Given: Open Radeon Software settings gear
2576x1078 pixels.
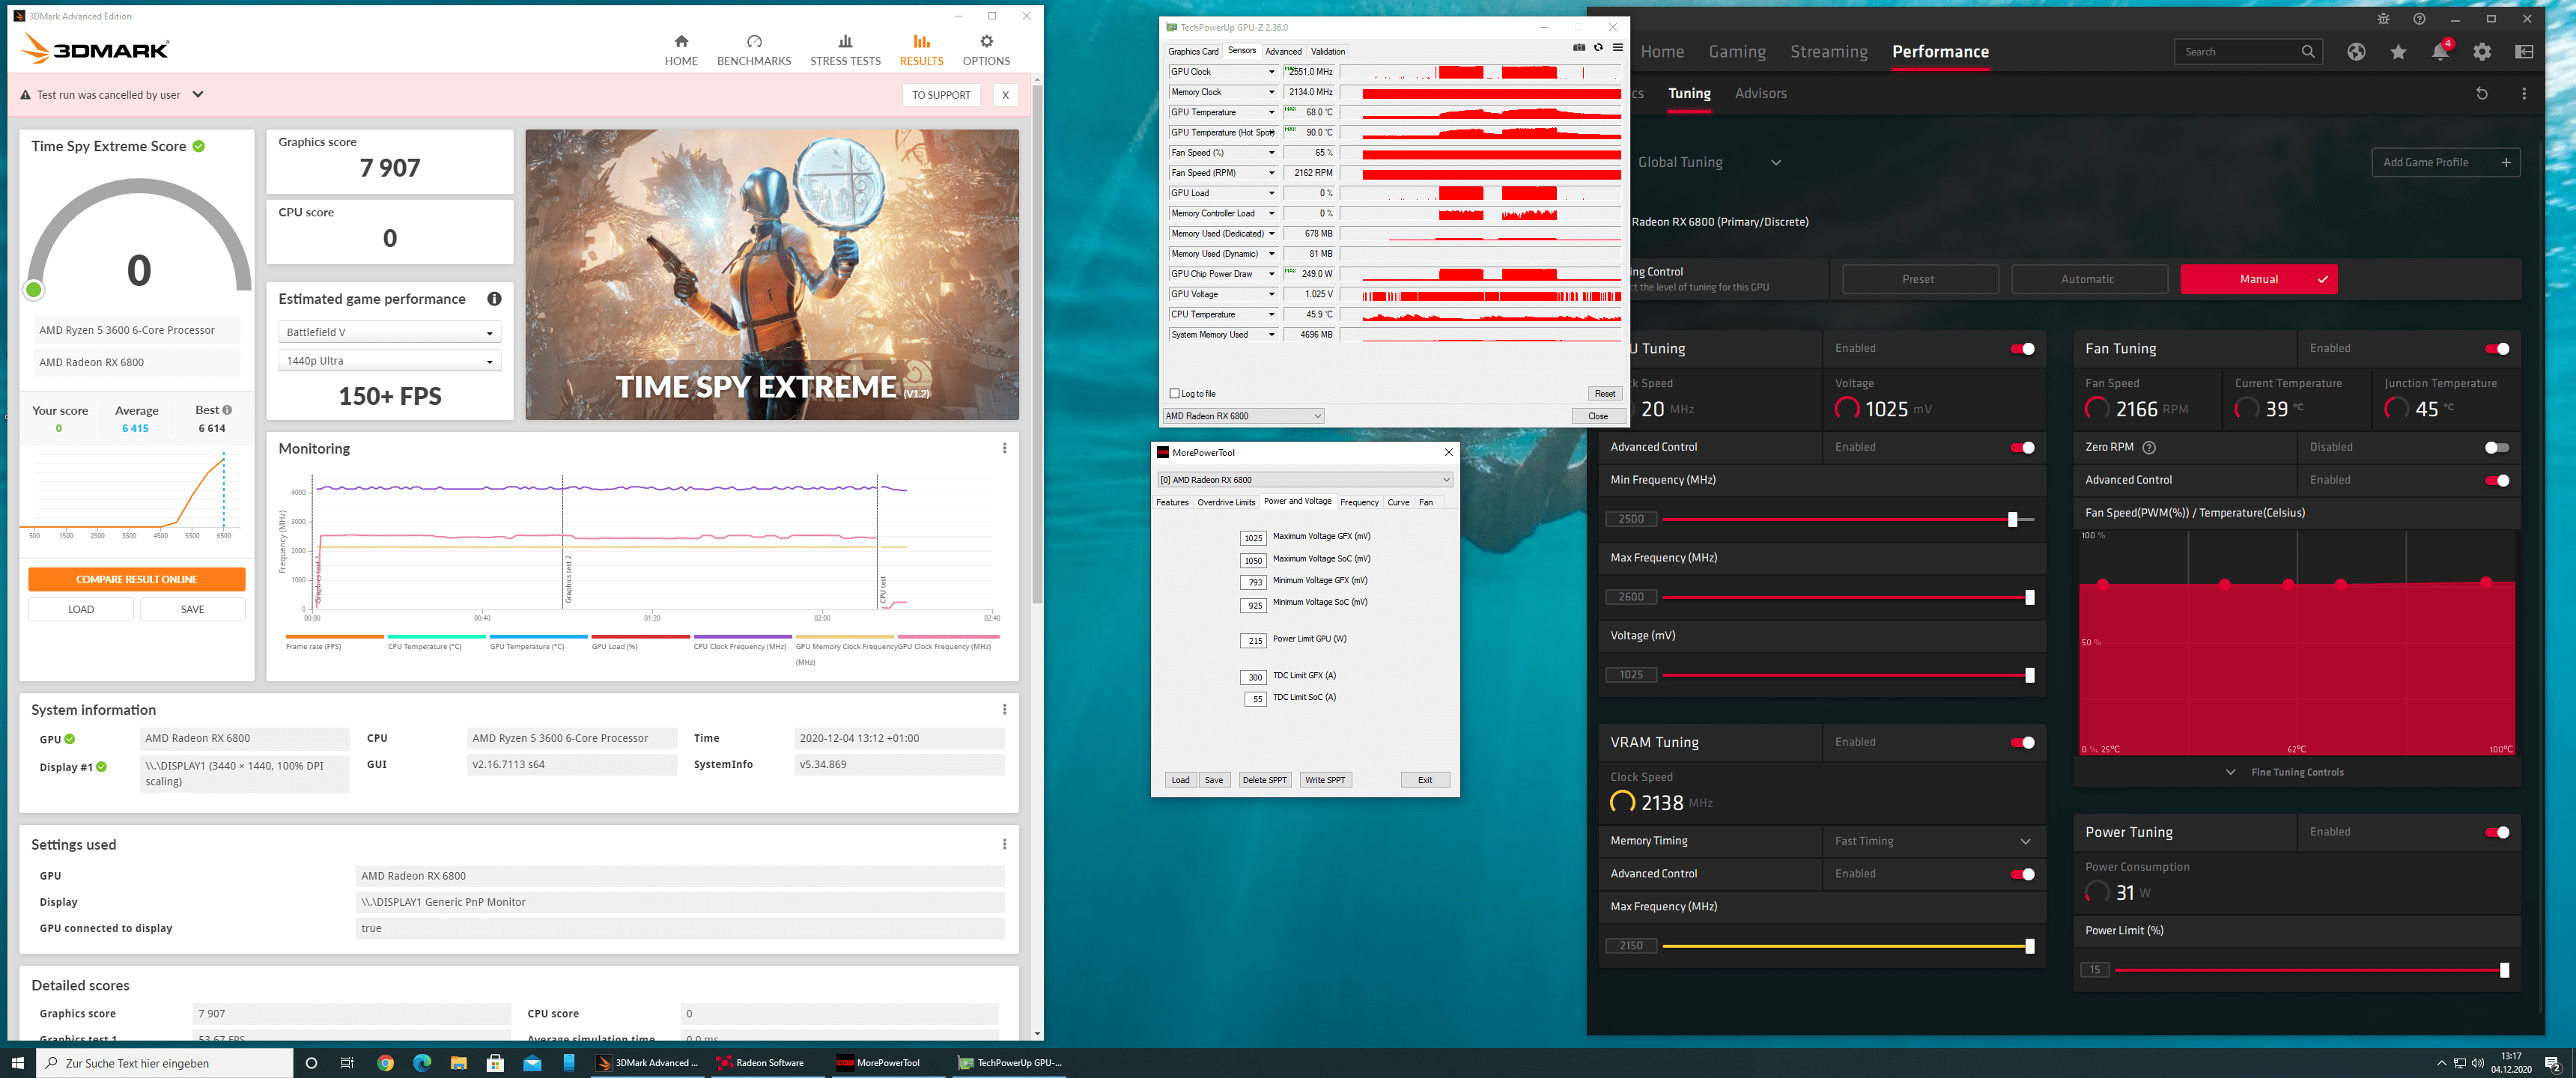Looking at the screenshot, I should click(x=2482, y=52).
